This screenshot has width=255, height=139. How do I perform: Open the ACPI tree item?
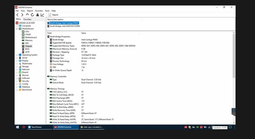coord(26,52)
